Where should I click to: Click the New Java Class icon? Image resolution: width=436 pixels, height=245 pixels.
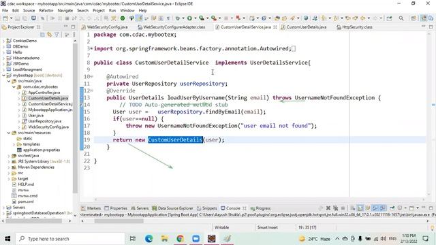[264, 18]
